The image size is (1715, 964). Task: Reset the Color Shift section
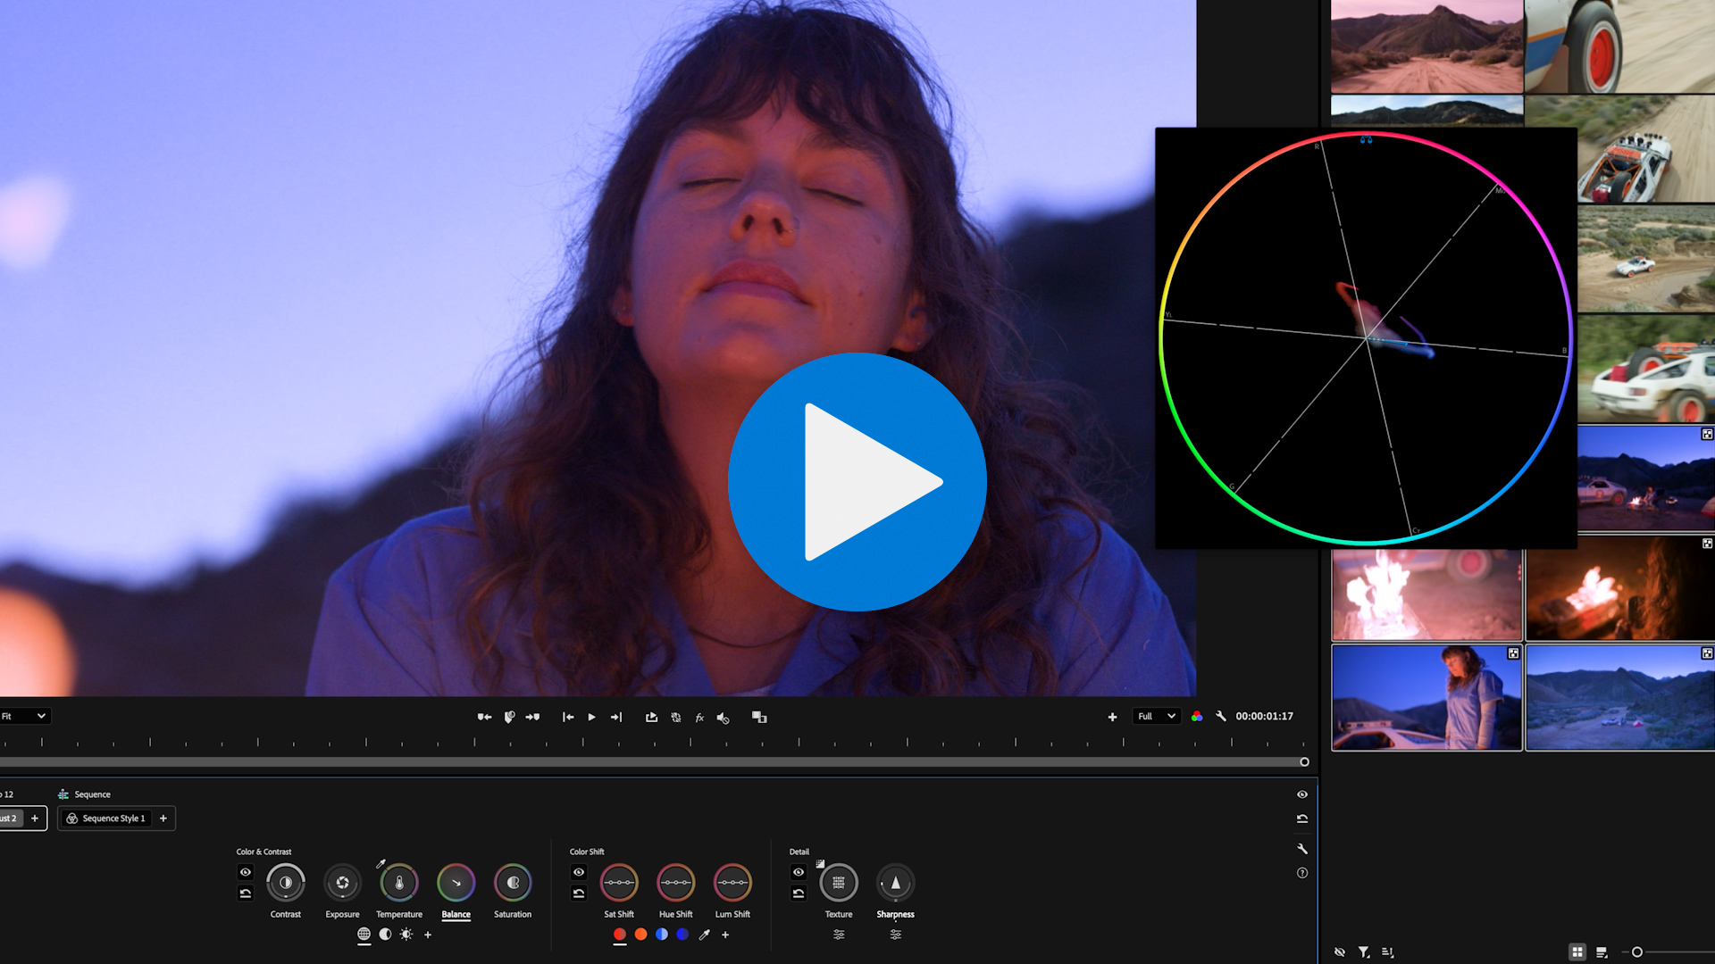click(x=579, y=893)
